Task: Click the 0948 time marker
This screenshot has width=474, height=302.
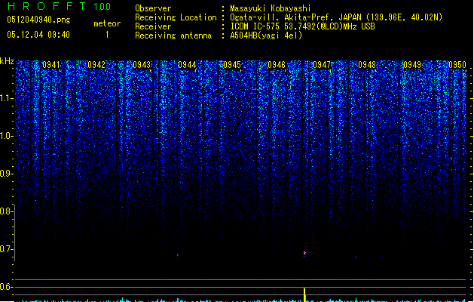Action: 367,65
